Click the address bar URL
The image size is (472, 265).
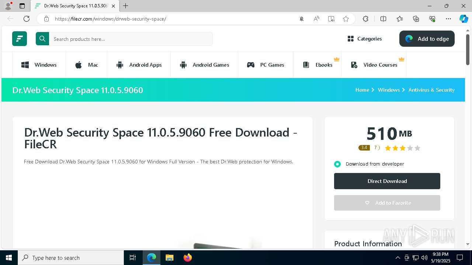tap(111, 19)
